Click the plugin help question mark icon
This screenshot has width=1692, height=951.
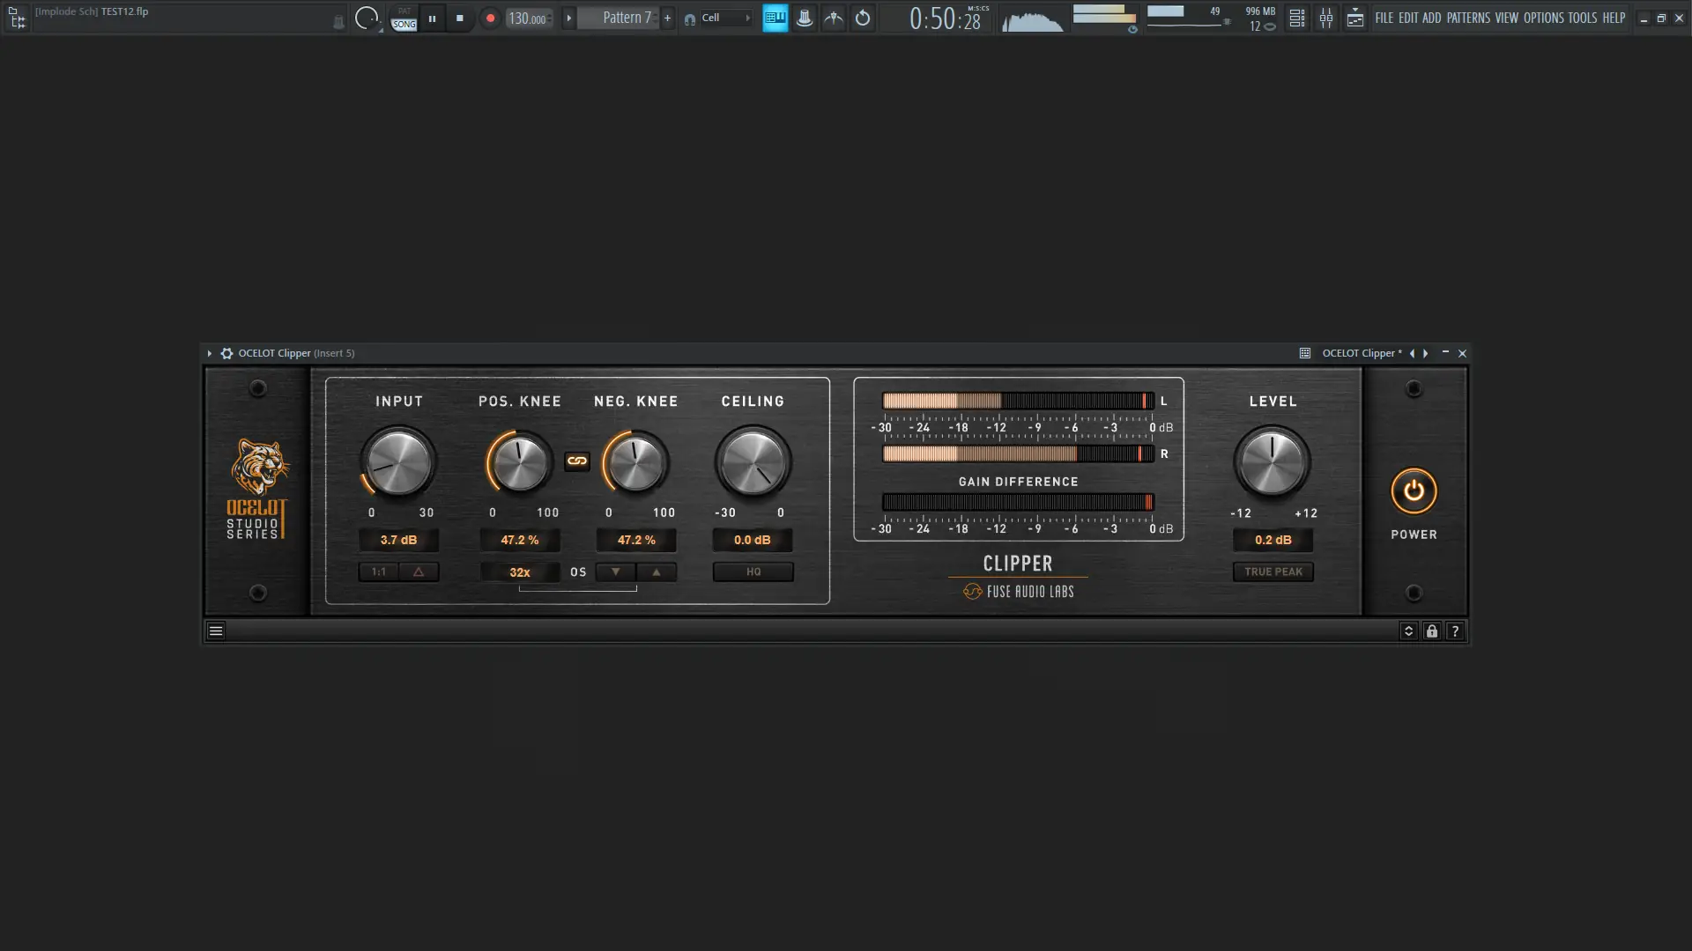point(1455,630)
